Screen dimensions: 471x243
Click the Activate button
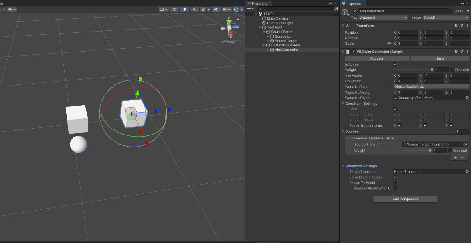coord(377,58)
